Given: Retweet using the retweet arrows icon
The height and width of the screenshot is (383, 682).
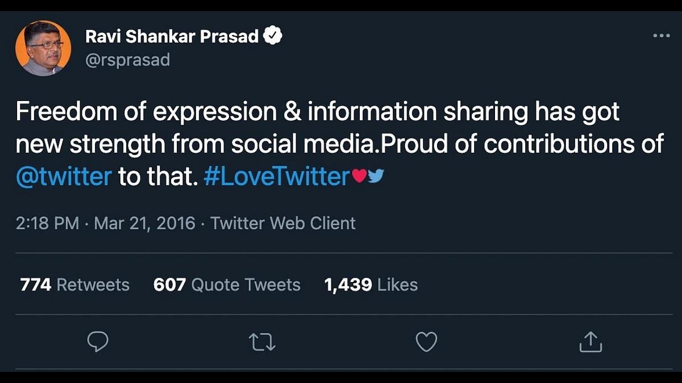Looking at the screenshot, I should click(x=263, y=342).
